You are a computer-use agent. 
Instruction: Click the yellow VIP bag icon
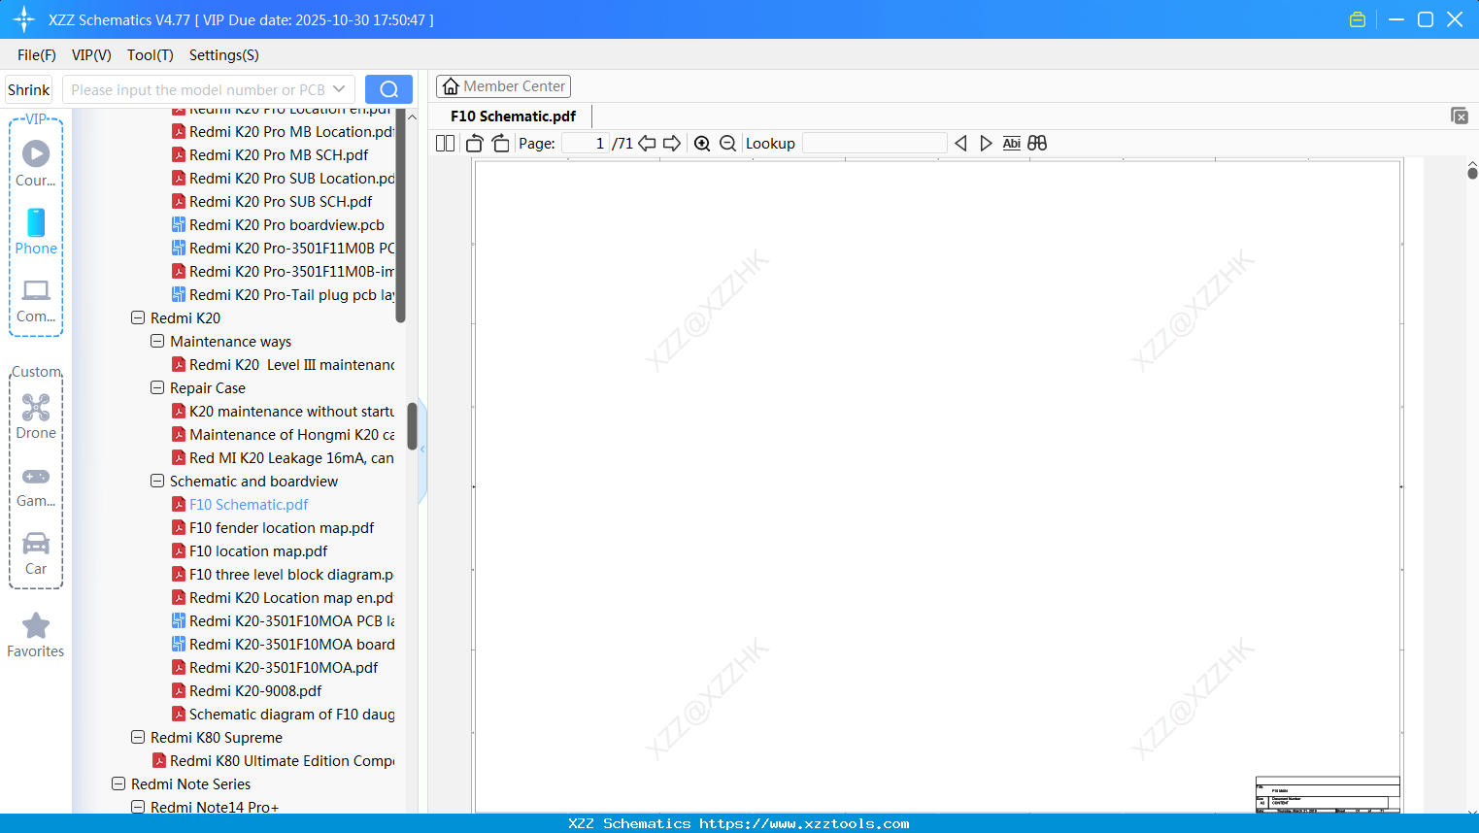tap(1358, 19)
